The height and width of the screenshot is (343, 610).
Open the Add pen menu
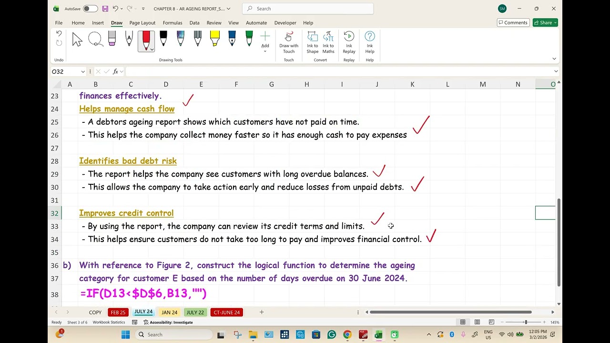[x=265, y=42]
